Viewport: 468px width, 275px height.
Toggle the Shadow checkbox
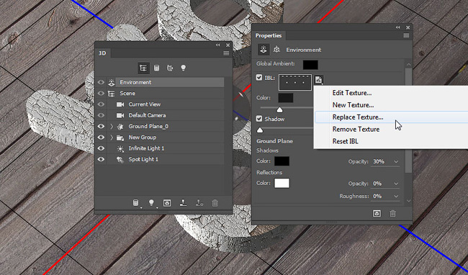point(259,119)
